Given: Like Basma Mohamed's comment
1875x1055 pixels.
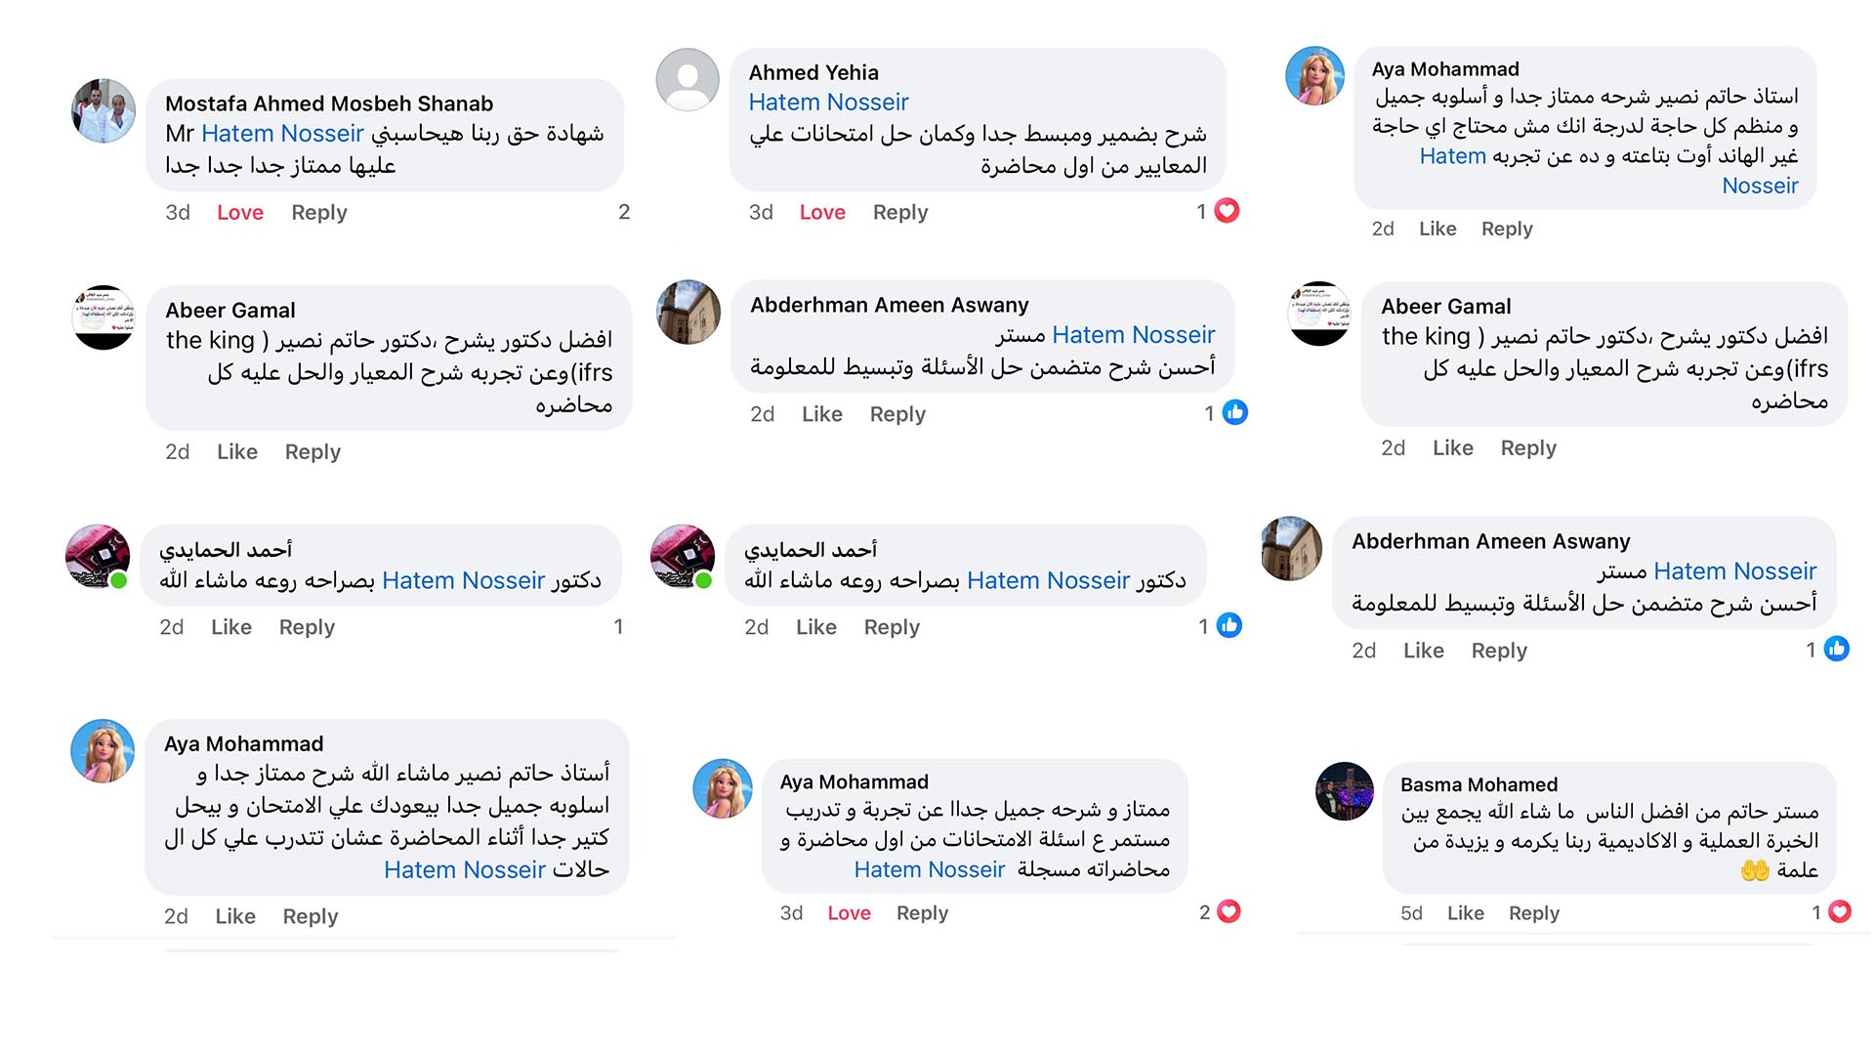Looking at the screenshot, I should click(1465, 913).
